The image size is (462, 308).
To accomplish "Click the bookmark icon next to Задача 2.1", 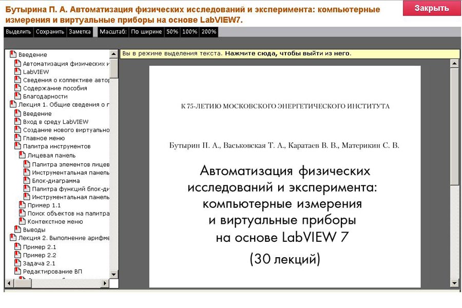I will pos(18,263).
